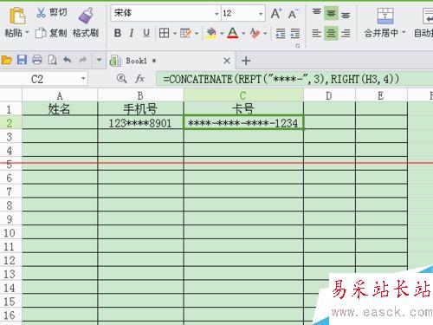Click the Cut scissors icon

42,12
